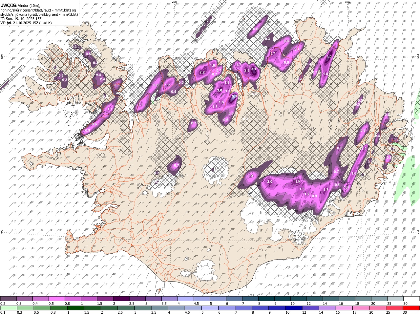Image resolution: width=420 pixels, height=315 pixels.
Task: Click the 'VT: þri. 21.10.2025 15Z' valid time
Action: coord(19,23)
